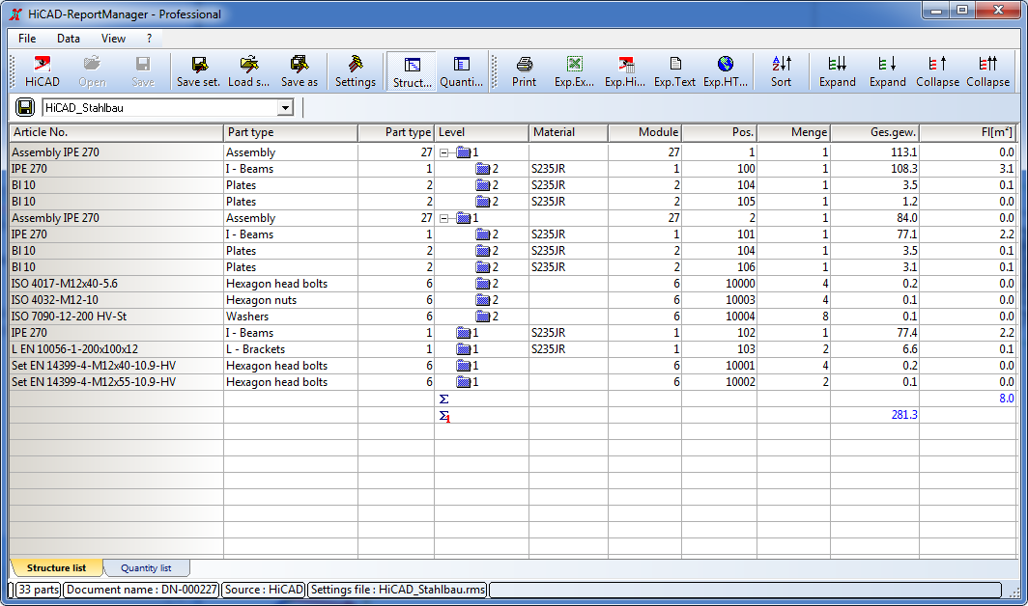Click the Collapse icon with one up arrow
The height and width of the screenshot is (606, 1028).
(x=937, y=71)
